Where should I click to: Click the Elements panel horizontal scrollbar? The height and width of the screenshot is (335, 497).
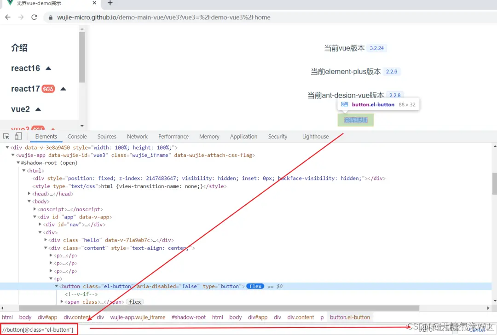[219, 308]
